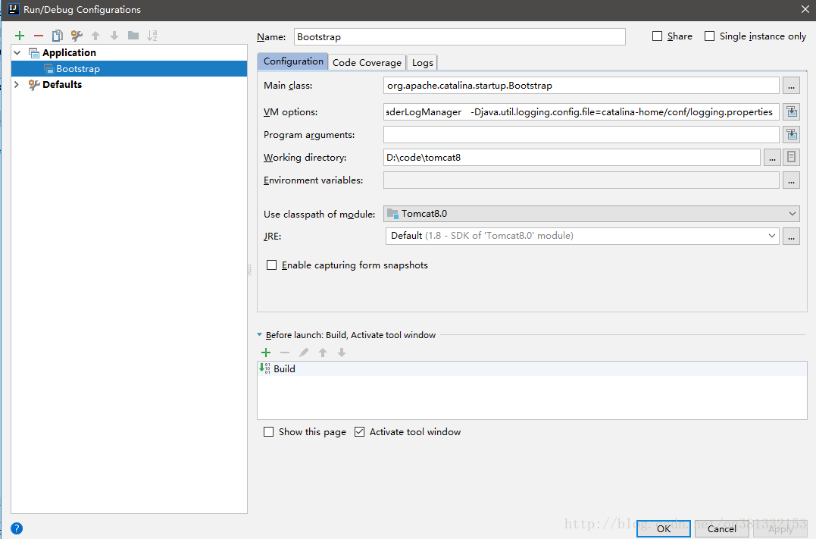Edit defaults wrench icon in toolbar
Screen dimensions: 816x539
(77, 36)
